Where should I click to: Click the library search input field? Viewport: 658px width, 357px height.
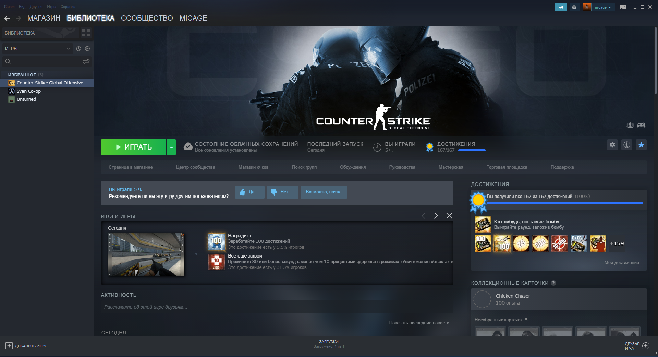47,62
